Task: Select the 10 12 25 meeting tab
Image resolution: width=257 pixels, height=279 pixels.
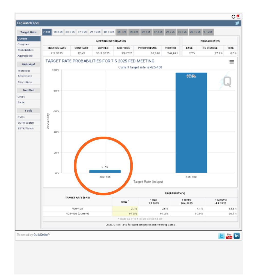Action: pyautogui.click(x=109, y=32)
